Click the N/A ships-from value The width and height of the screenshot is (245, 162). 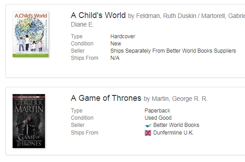point(115,58)
